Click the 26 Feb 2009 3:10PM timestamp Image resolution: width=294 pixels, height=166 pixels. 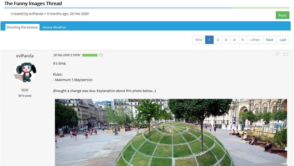click(67, 55)
